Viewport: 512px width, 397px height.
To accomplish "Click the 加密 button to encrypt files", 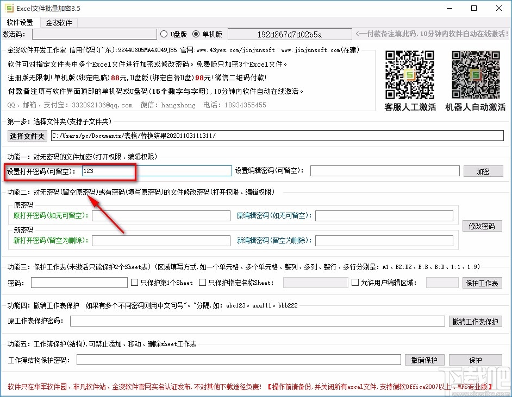I will click(x=483, y=171).
